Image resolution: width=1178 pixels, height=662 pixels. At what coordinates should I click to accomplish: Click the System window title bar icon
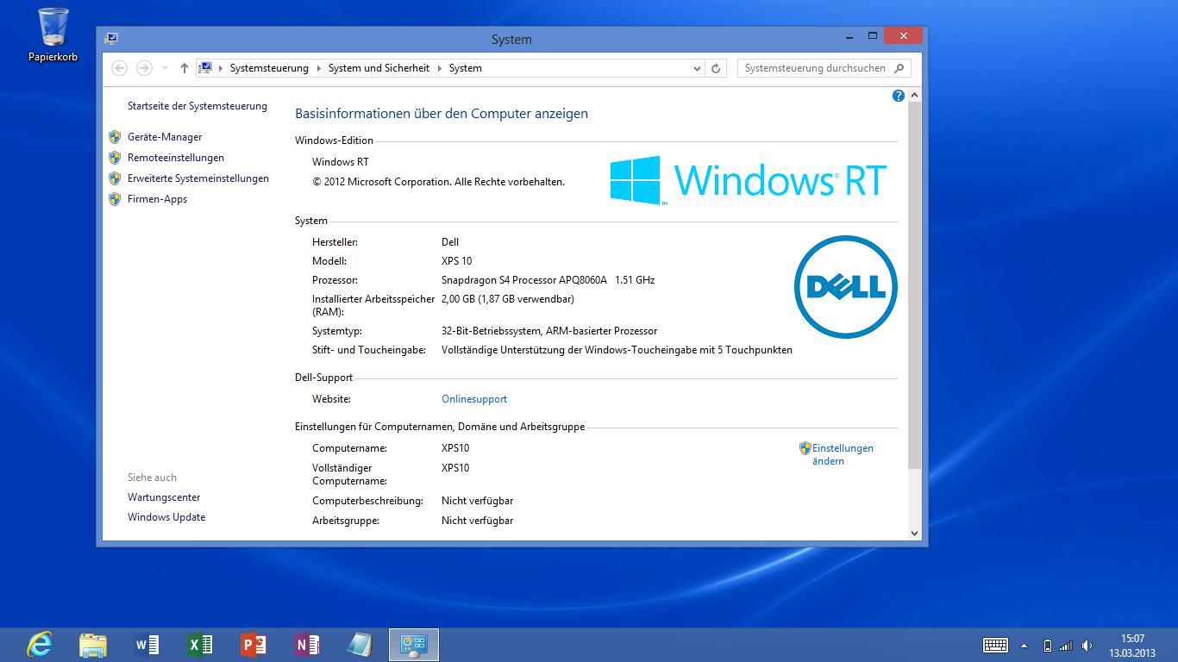click(111, 38)
